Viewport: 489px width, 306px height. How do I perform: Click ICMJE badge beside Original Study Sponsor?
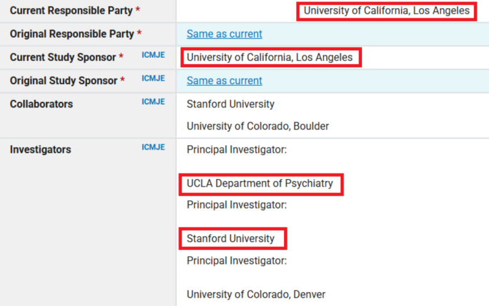(153, 78)
